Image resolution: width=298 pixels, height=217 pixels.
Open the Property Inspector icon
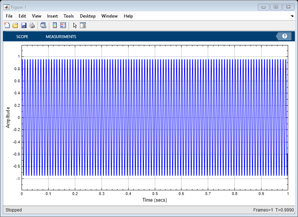coord(83,25)
